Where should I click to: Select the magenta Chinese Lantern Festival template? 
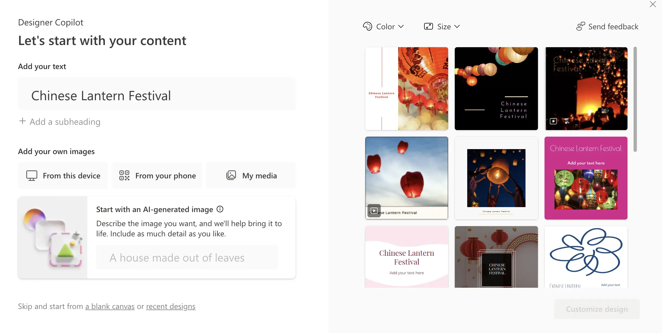(x=586, y=178)
